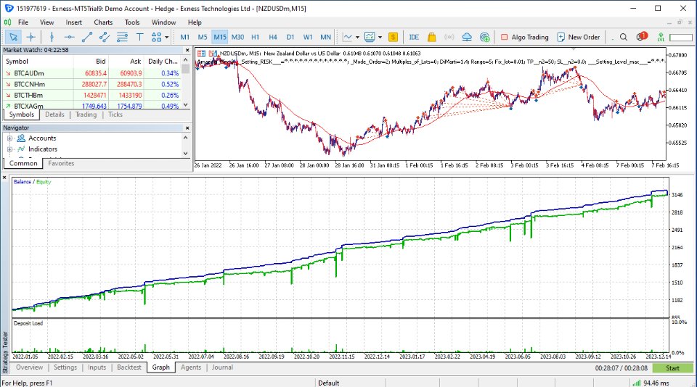
Task: Open the Insert menu
Action: (74, 22)
